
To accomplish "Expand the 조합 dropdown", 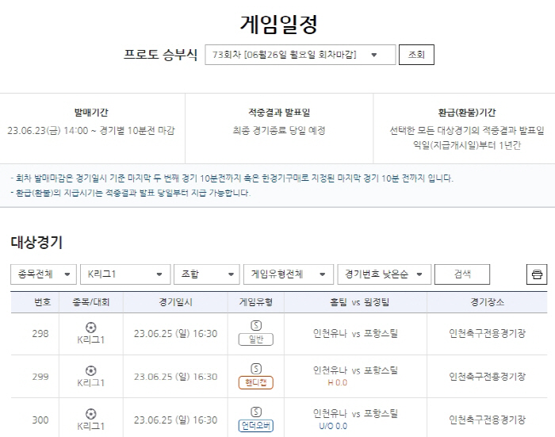I will 206,274.
